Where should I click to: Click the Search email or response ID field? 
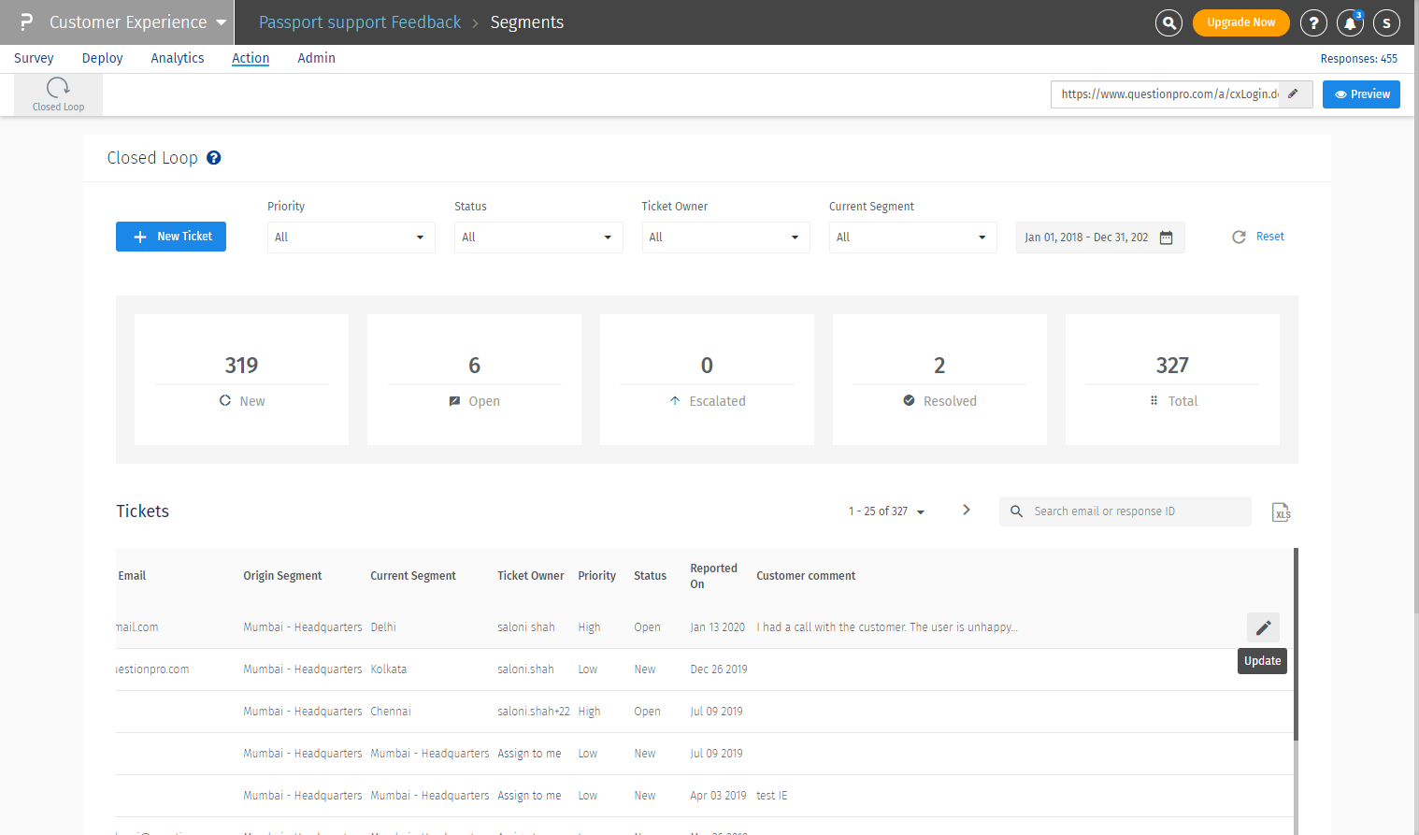(1136, 511)
